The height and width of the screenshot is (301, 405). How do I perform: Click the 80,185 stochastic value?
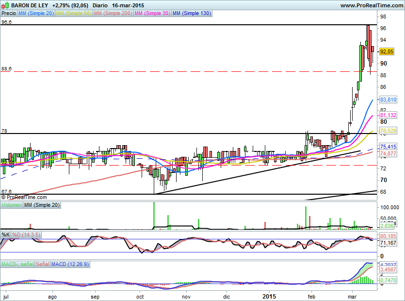388,236
